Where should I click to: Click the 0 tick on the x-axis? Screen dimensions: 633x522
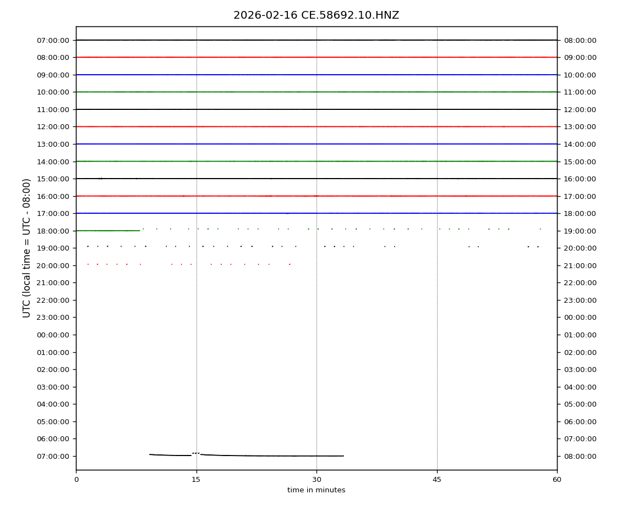coord(76,480)
